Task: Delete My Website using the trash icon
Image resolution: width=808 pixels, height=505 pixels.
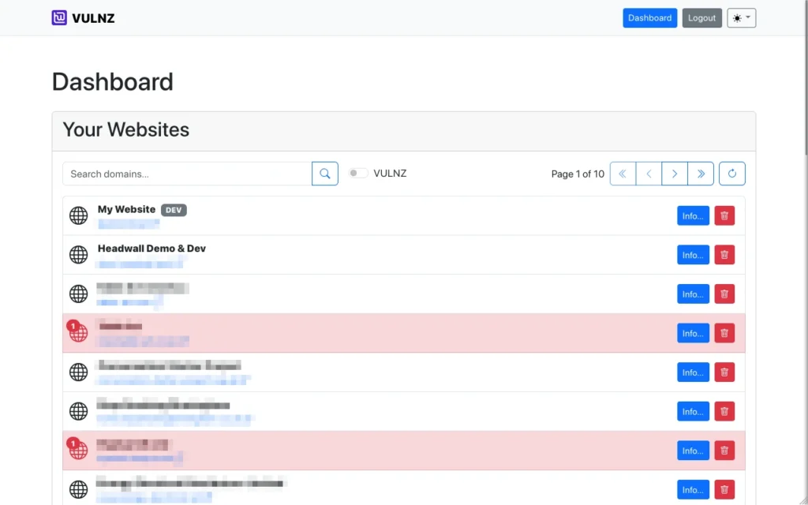Action: 724,215
